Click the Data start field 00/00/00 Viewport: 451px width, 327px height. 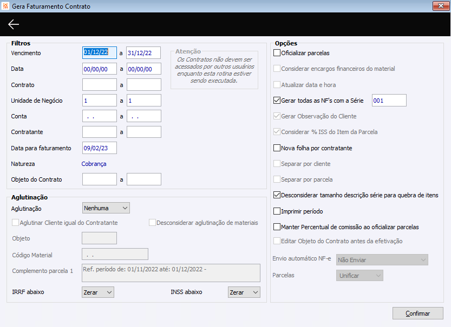tap(100, 69)
